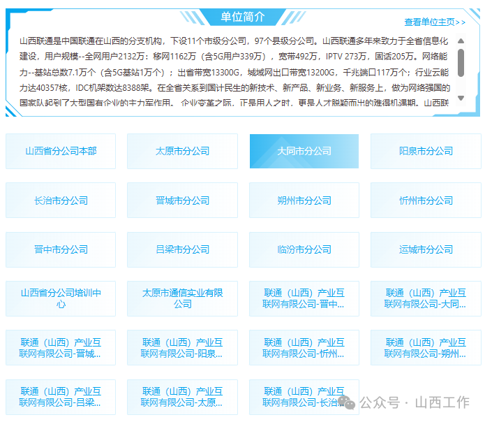Choose 晋城市分公司
Viewport: 485px width, 422px height.
pos(183,201)
